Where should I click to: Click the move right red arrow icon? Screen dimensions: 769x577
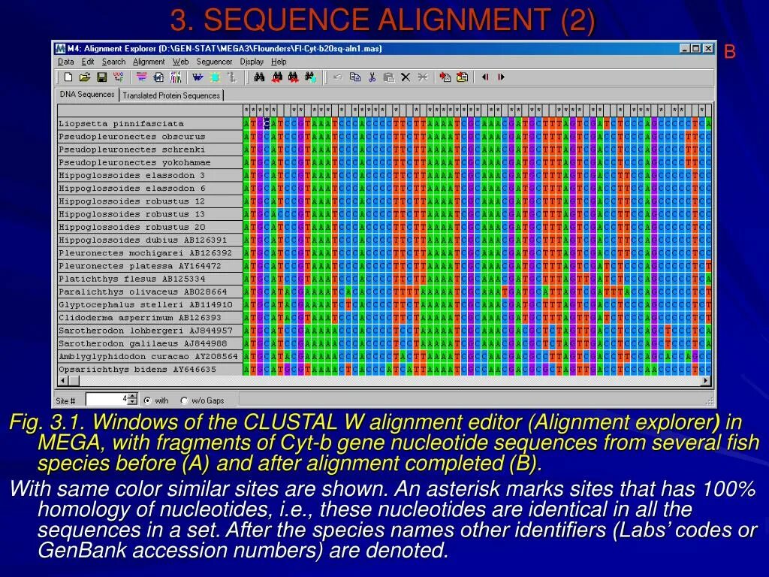501,77
